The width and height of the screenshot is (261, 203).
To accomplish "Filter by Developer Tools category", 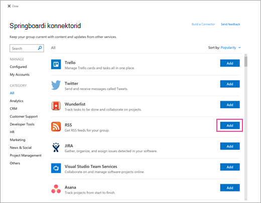I will 22,124.
